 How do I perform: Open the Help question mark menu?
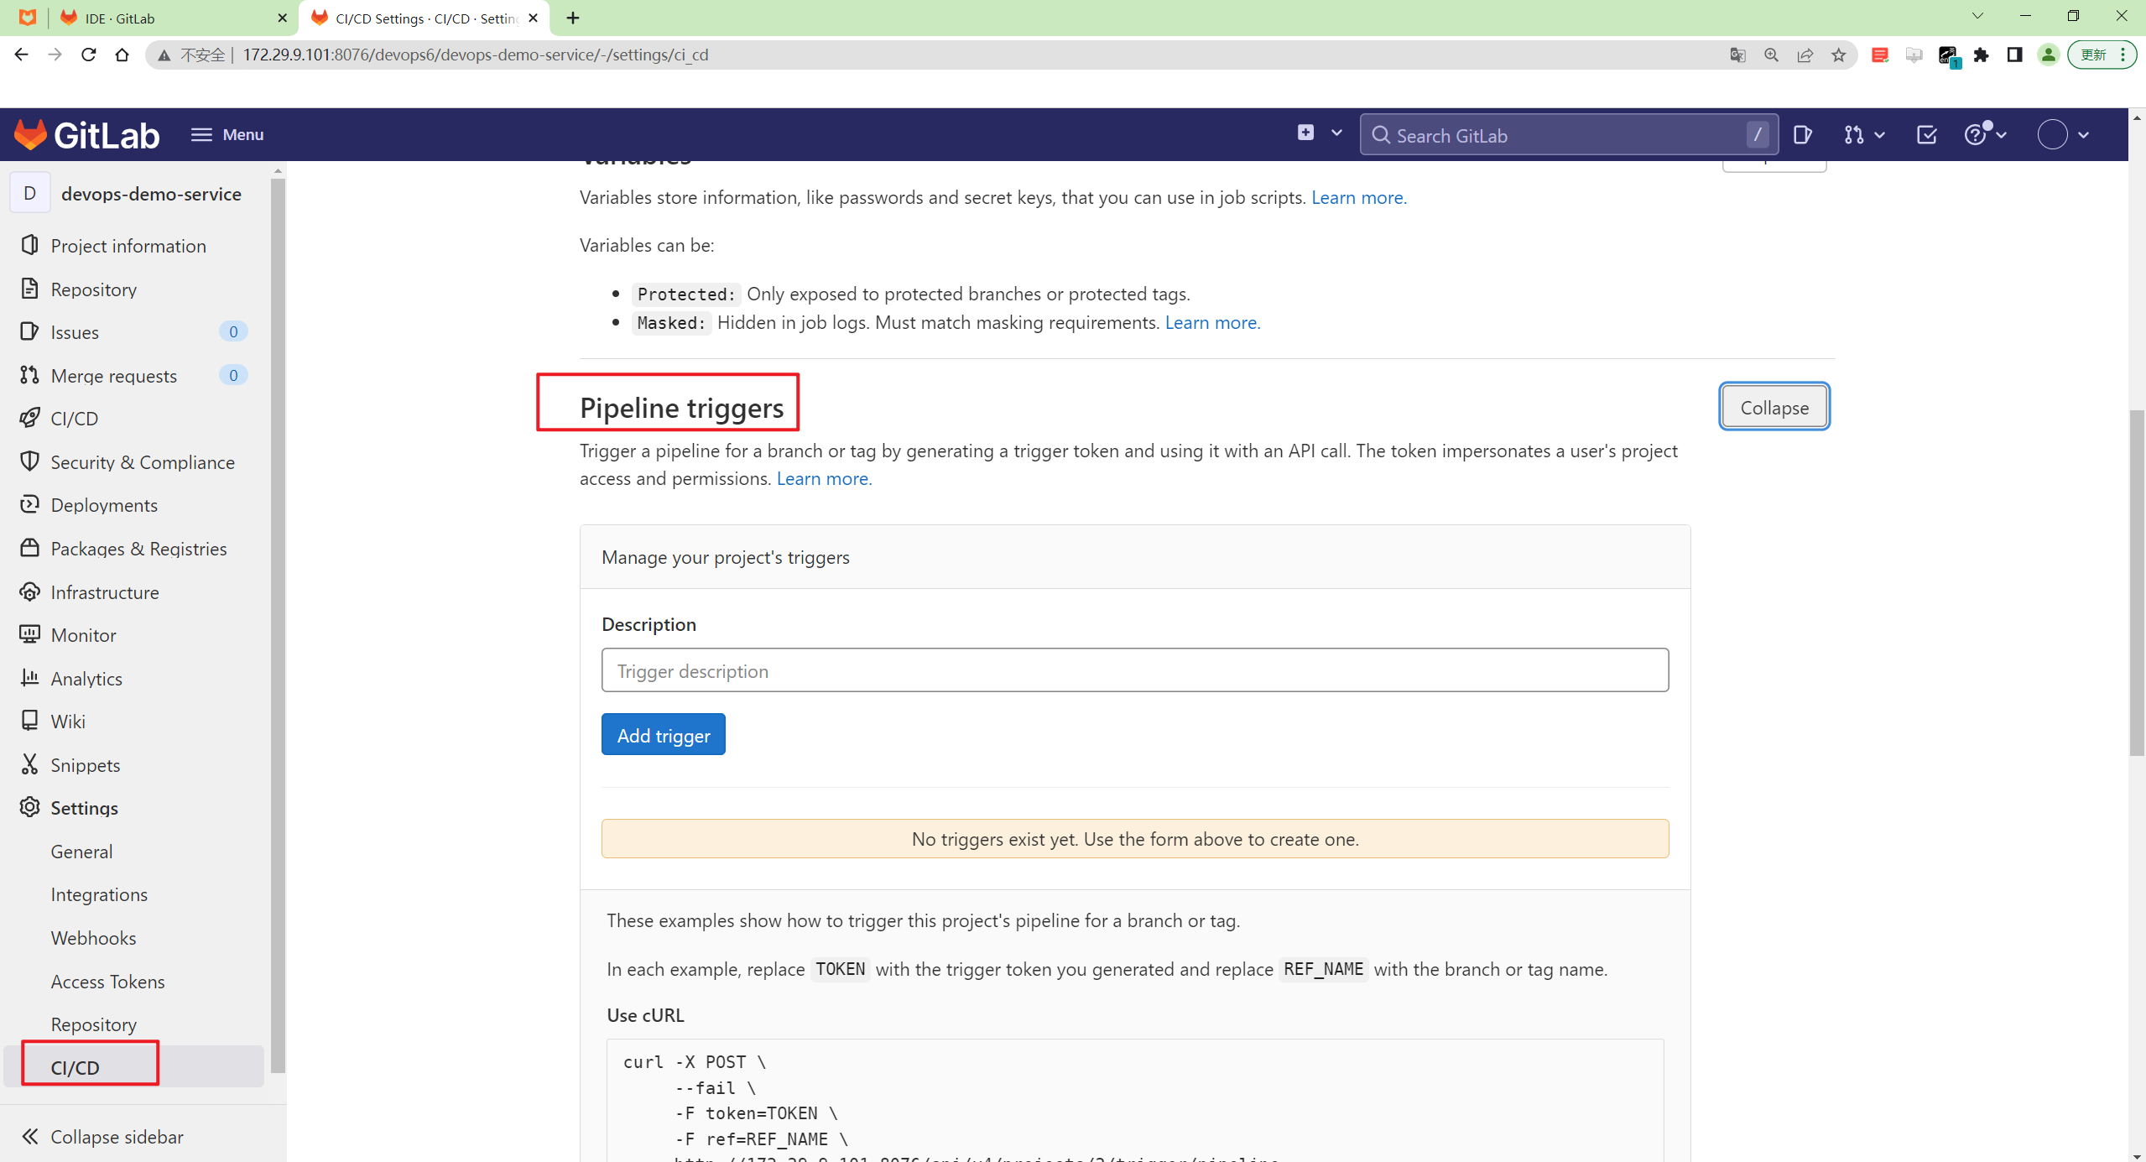[x=1984, y=134]
